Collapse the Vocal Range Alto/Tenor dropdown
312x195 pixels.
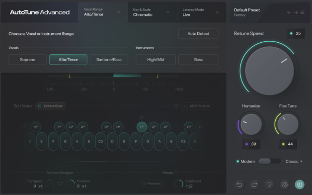click(x=103, y=12)
